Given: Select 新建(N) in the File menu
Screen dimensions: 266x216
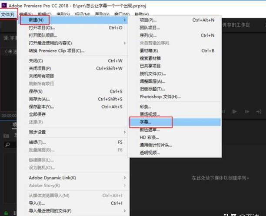Looking at the screenshot, I should [73, 20].
